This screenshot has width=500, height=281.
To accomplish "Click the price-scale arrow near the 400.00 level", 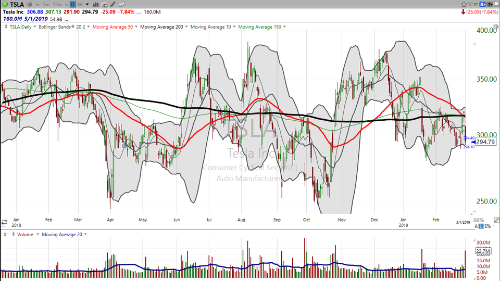I will pos(474,44).
